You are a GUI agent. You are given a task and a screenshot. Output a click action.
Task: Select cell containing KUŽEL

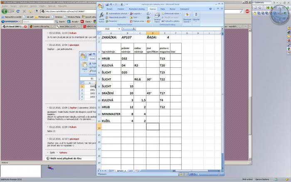[107, 121]
